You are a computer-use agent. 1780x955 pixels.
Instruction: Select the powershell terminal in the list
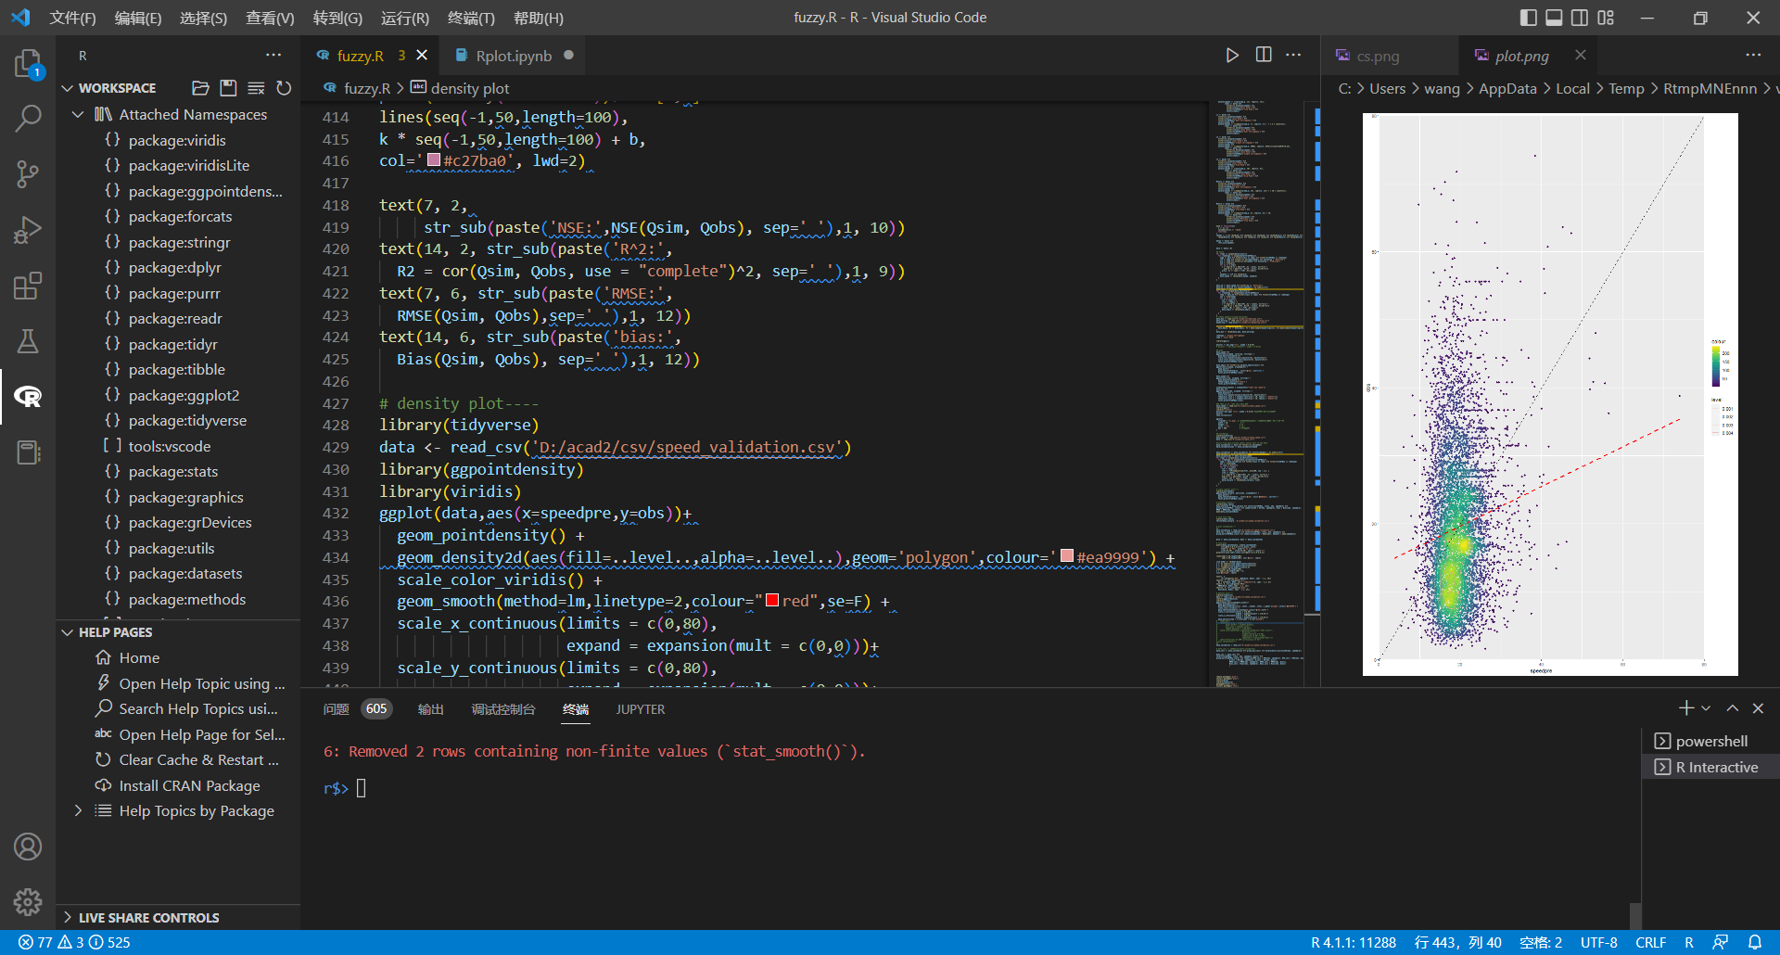click(x=1710, y=740)
